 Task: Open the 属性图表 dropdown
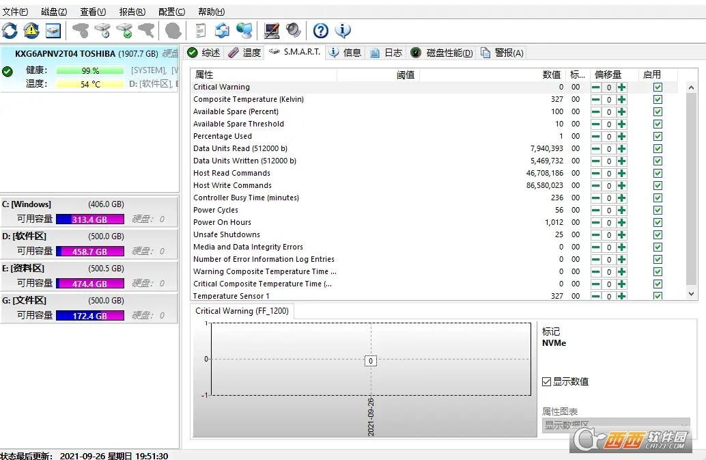(x=615, y=425)
